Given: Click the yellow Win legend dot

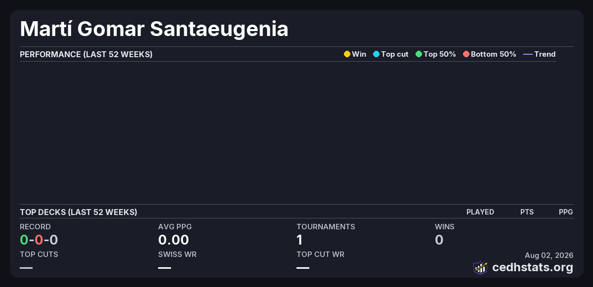Looking at the screenshot, I should (x=347, y=54).
